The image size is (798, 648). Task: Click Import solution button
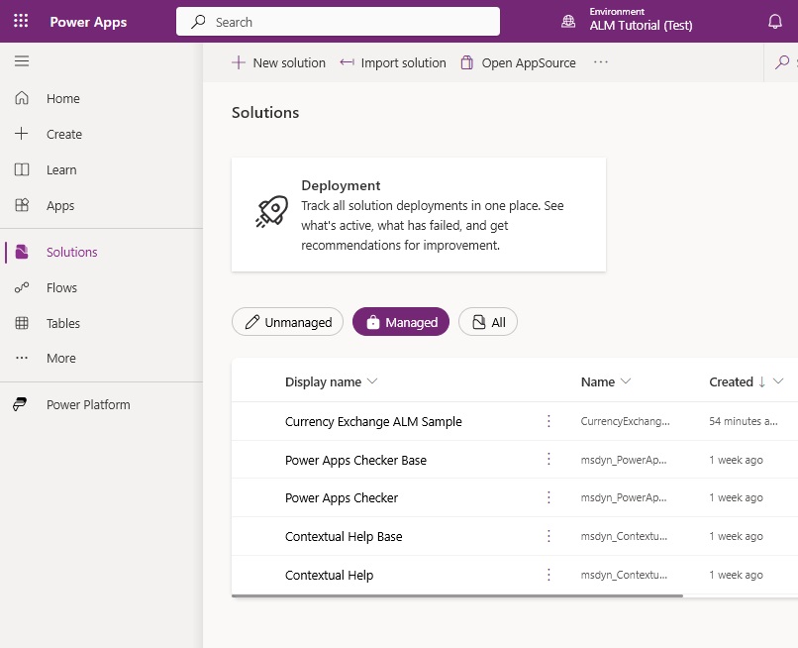(393, 62)
